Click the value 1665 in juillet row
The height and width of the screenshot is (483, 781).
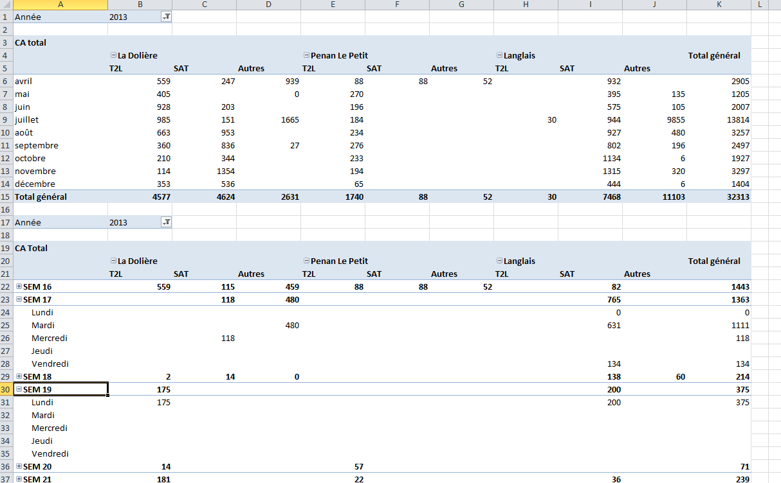tap(290, 119)
